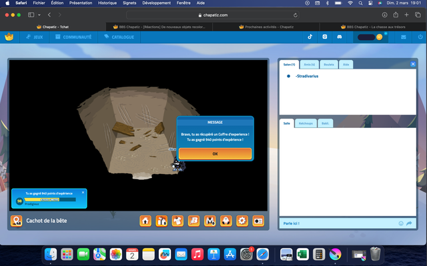Switch to the Salon (1) tab
The height and width of the screenshot is (266, 427).
289,65
